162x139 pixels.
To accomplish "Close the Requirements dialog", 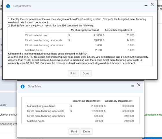I will 152,4.
